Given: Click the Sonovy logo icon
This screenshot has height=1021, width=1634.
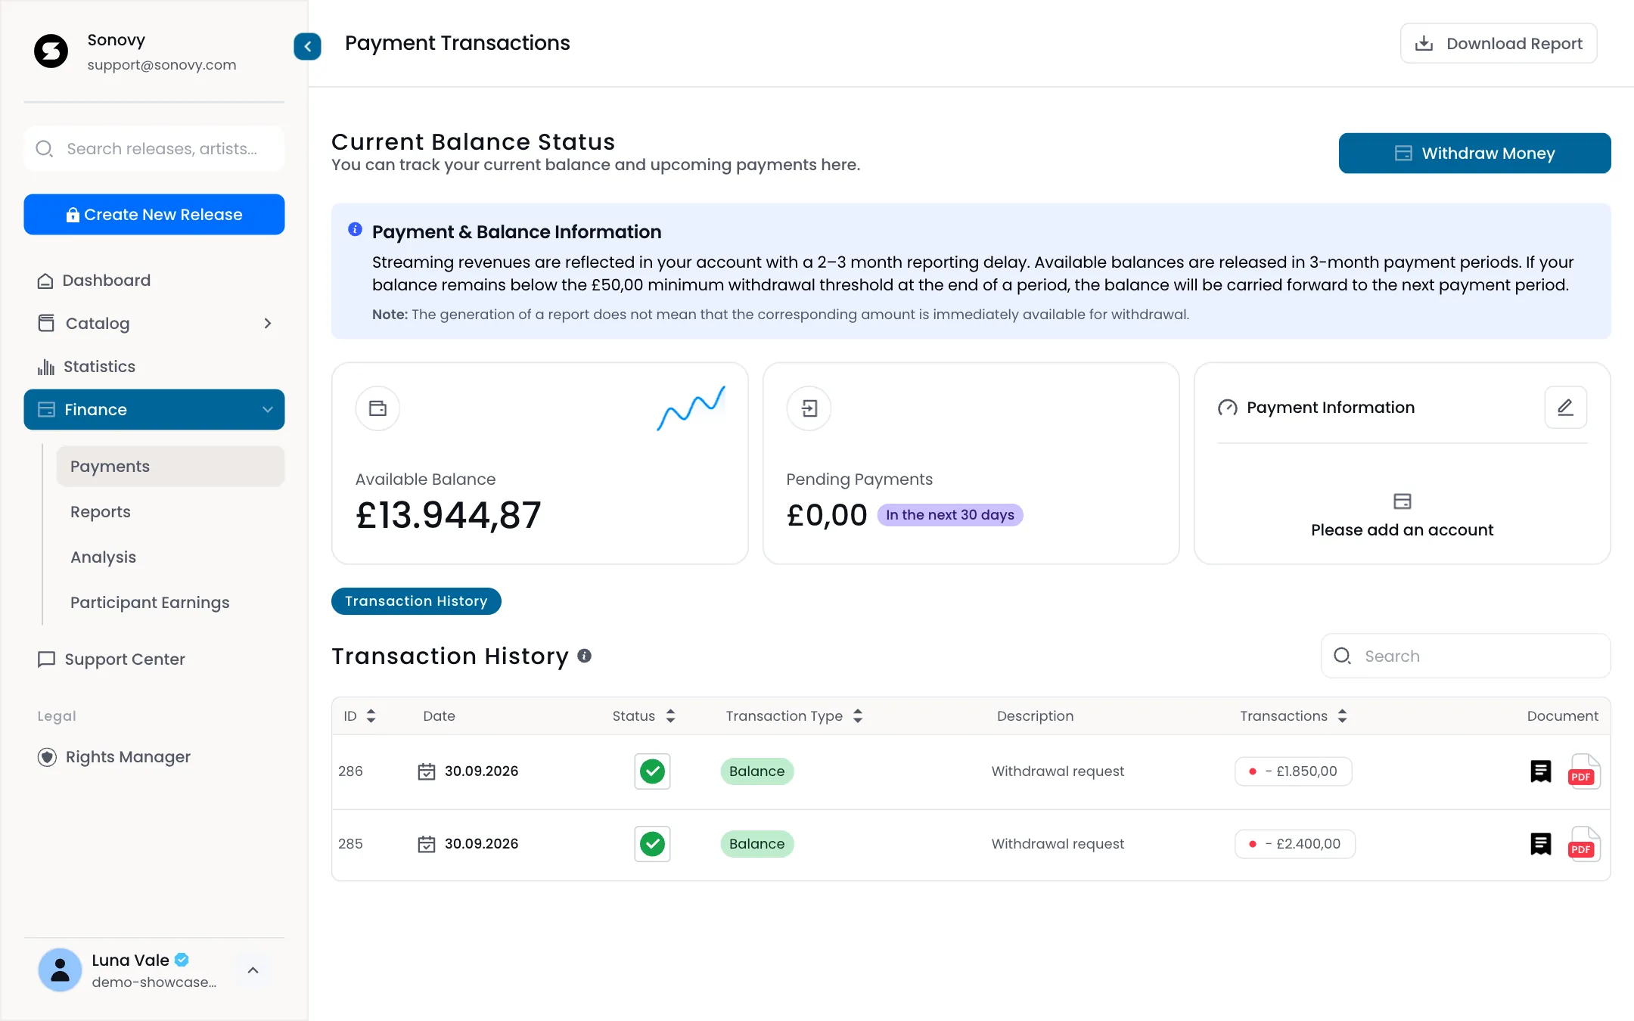Looking at the screenshot, I should (x=51, y=51).
